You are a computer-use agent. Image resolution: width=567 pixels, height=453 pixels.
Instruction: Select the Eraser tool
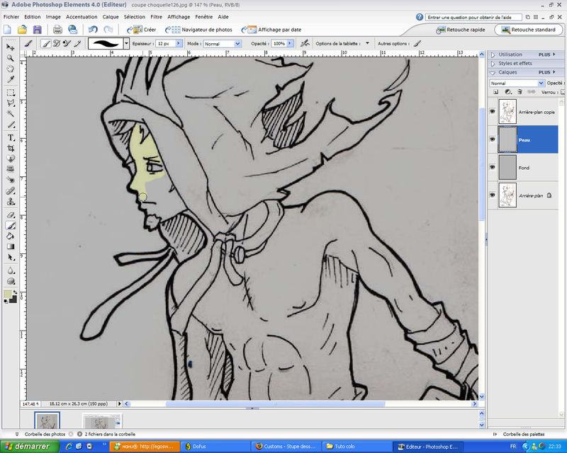tap(11, 214)
